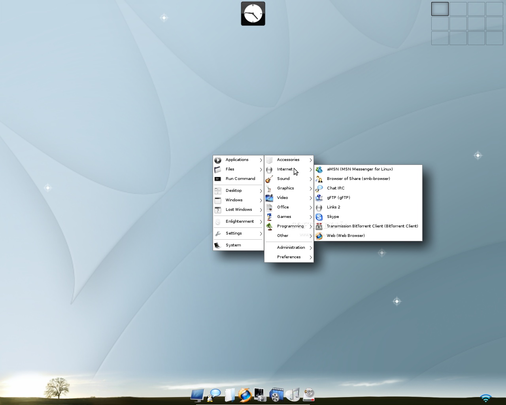Launch the music player dock icon

[x=293, y=395]
